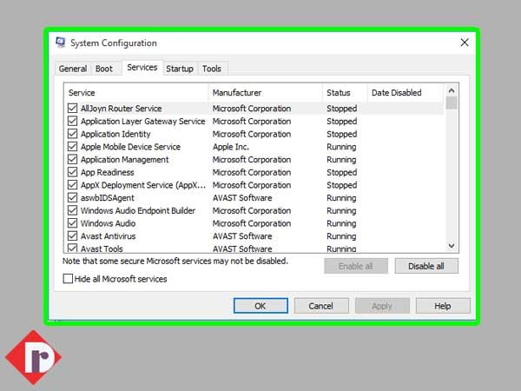Screen dimensions: 521x391
Task: Disable the Avast Antivirus checkbox
Action: (72, 235)
